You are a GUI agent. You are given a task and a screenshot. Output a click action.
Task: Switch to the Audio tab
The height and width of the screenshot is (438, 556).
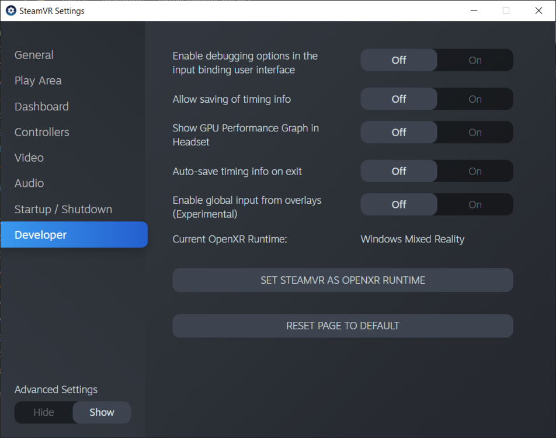(29, 183)
